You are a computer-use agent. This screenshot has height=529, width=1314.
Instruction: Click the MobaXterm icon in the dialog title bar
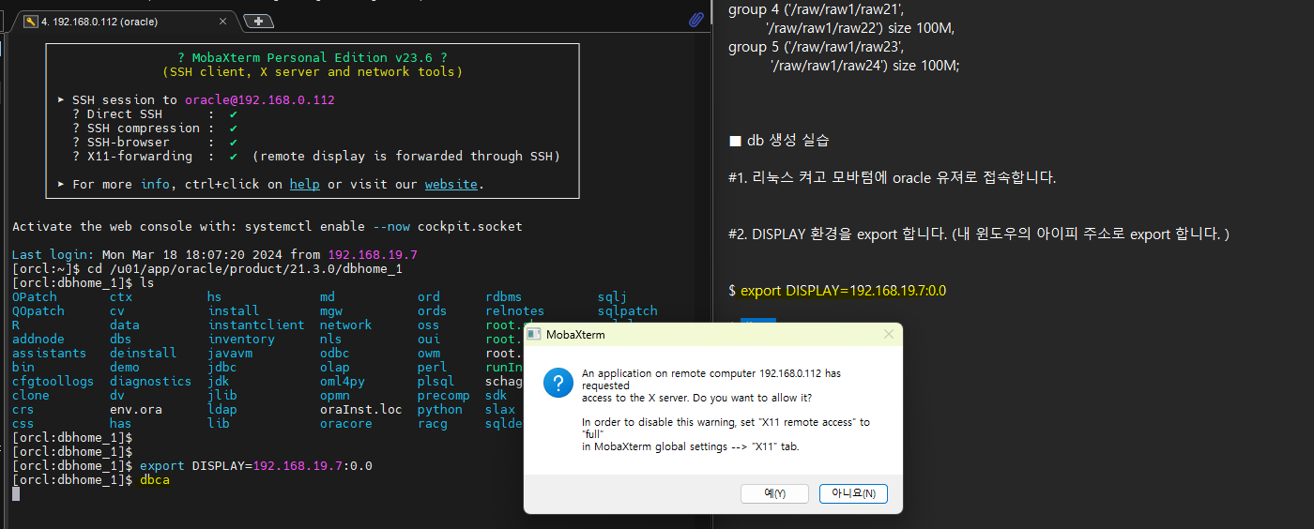tap(534, 334)
